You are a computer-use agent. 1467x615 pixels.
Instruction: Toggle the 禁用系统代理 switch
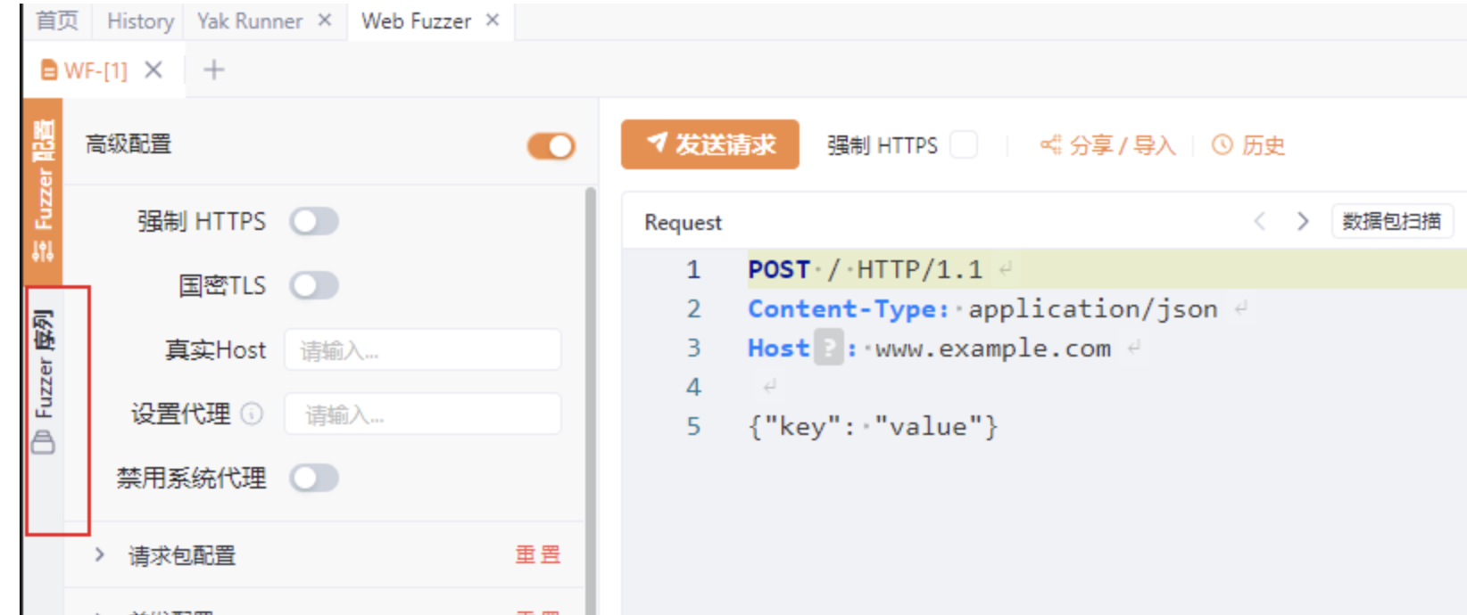[x=314, y=478]
